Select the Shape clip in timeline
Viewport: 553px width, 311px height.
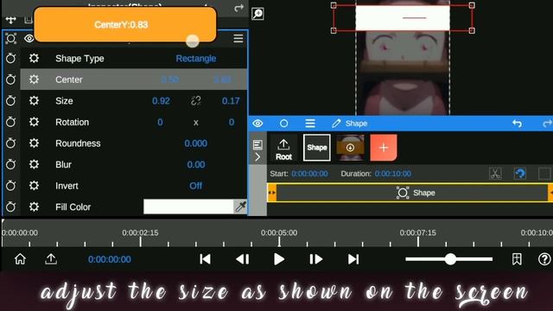(412, 193)
